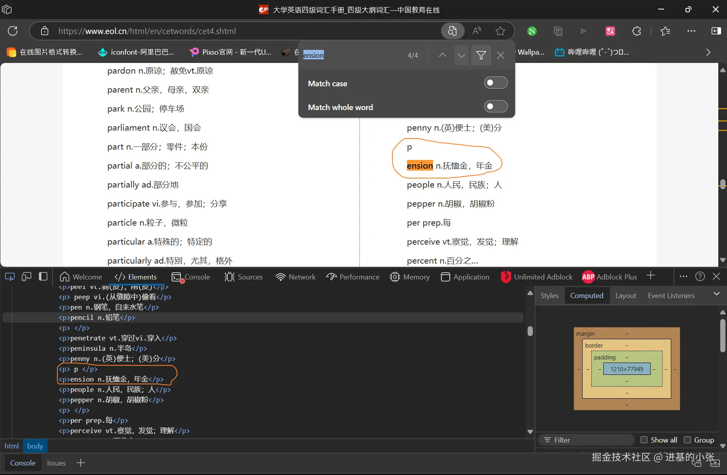The image size is (727, 475).
Task: Select the pencil n.铅笔 element row
Action: (x=263, y=317)
